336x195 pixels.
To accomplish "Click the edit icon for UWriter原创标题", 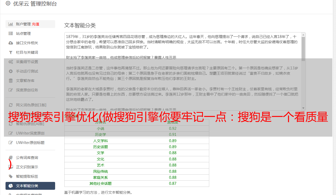I will pos(11,143).
